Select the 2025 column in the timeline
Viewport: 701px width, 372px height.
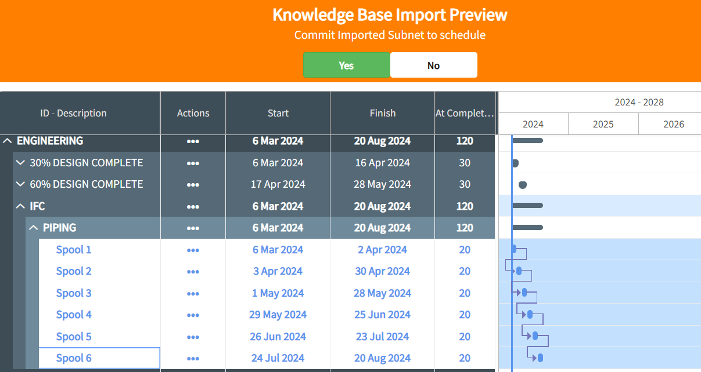pos(603,123)
